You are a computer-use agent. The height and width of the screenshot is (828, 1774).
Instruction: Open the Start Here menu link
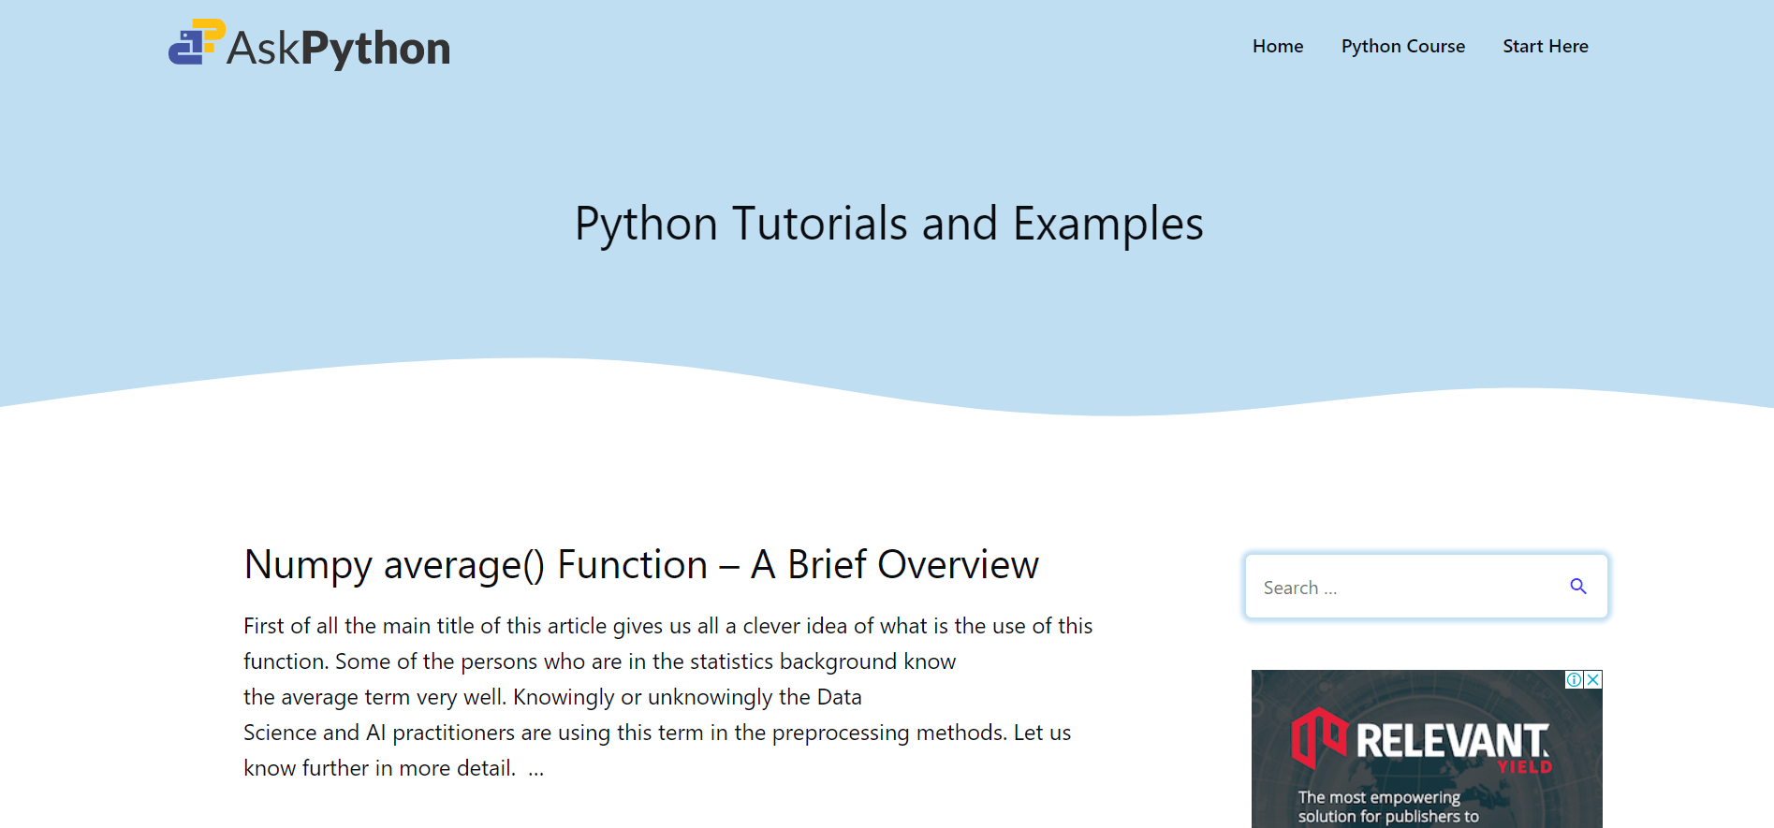click(x=1545, y=46)
